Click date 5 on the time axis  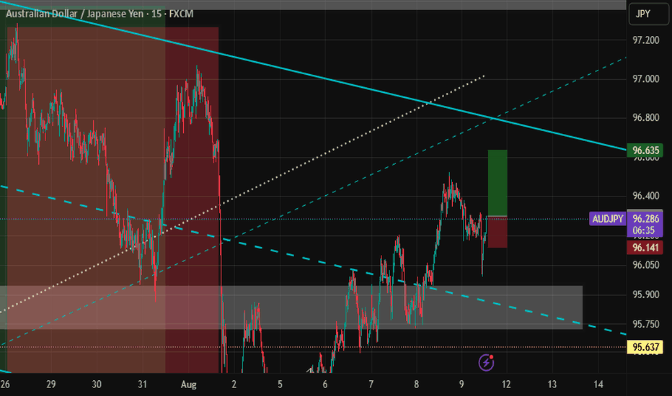pos(280,384)
